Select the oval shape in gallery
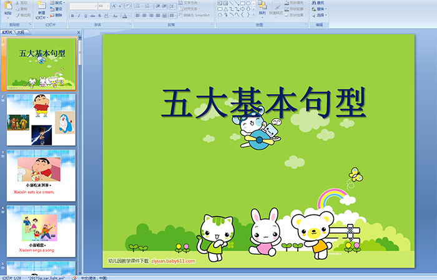The width and height of the screenshot is (437, 280). click(x=248, y=3)
